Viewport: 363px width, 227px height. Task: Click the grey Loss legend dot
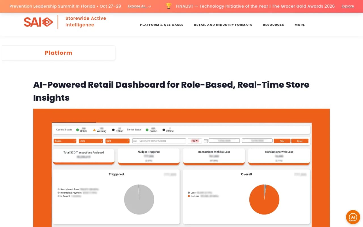pyautogui.click(x=189, y=193)
